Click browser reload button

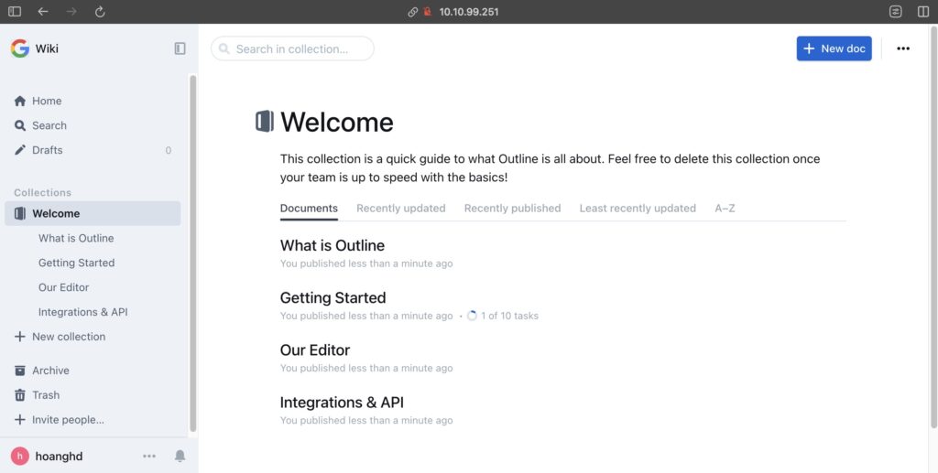click(100, 11)
